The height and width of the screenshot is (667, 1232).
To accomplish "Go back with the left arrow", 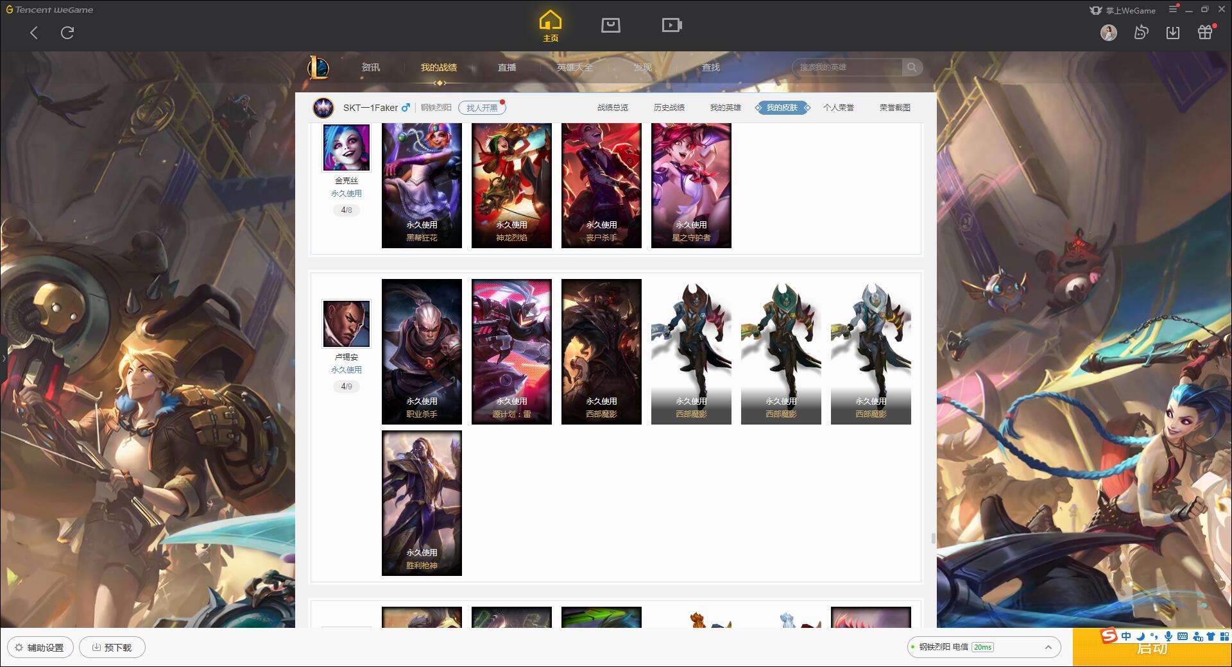I will point(34,33).
